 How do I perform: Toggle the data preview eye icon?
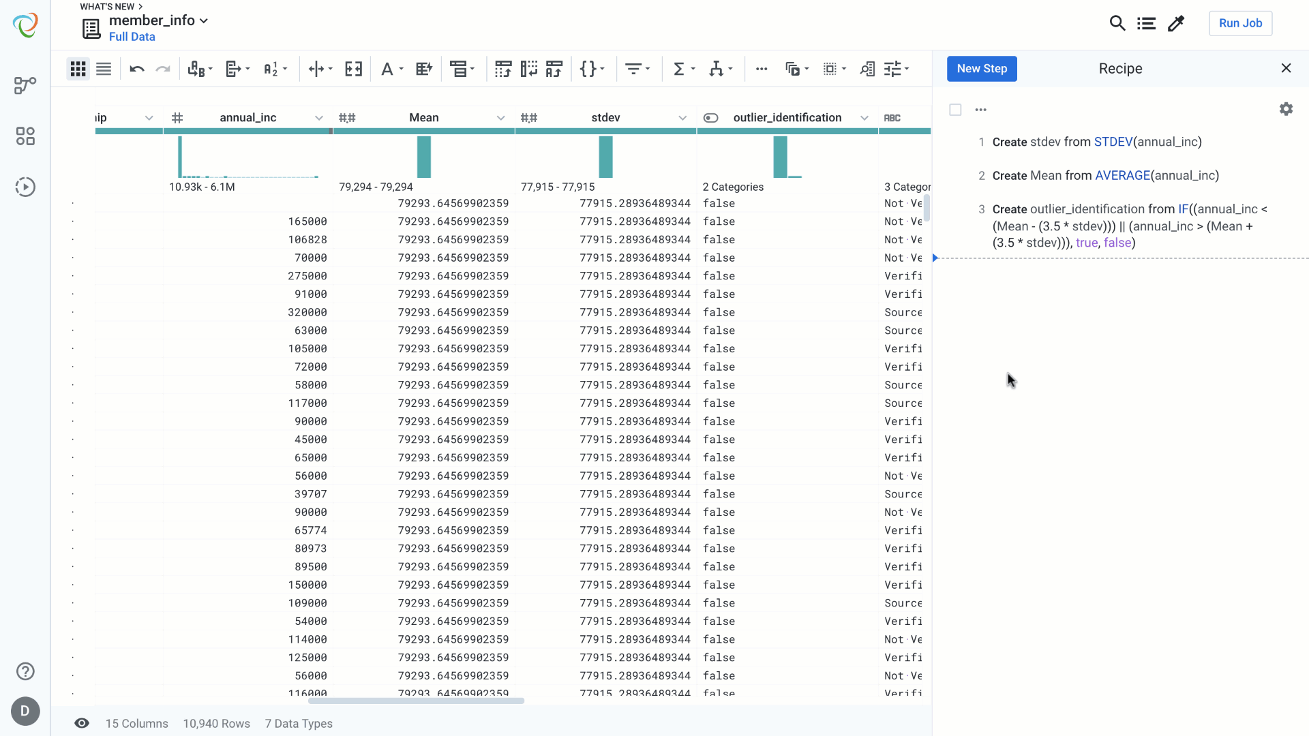82,723
